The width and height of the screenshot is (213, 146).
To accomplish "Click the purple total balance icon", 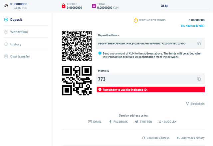I will (x=94, y=6).
